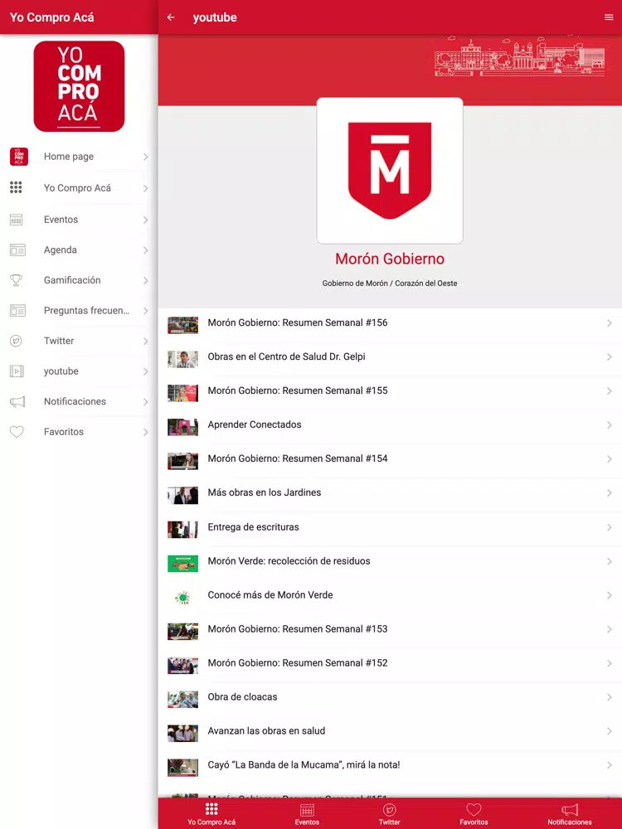Click the text Gobierno de Morón / Corazón del Oeste
Screen dimensions: 622x829
coord(390,284)
